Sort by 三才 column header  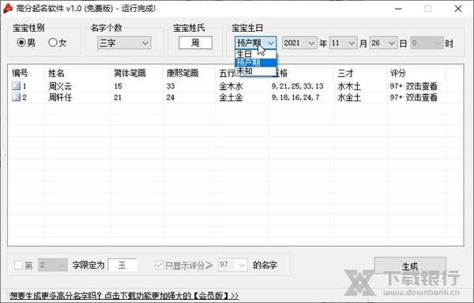tap(360, 73)
